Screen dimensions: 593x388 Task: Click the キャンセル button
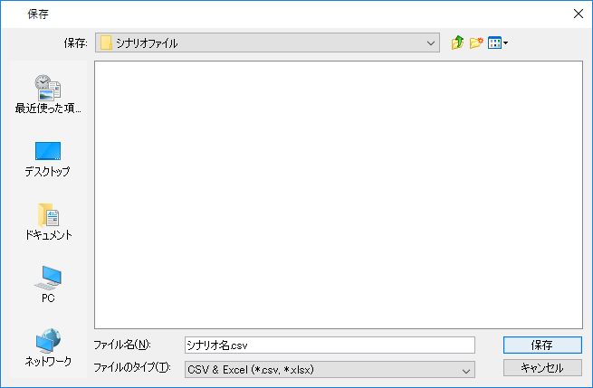coord(542,367)
